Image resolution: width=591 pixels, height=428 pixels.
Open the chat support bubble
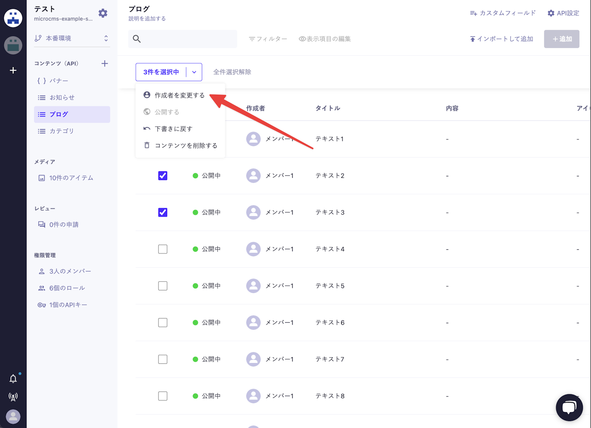tap(569, 408)
